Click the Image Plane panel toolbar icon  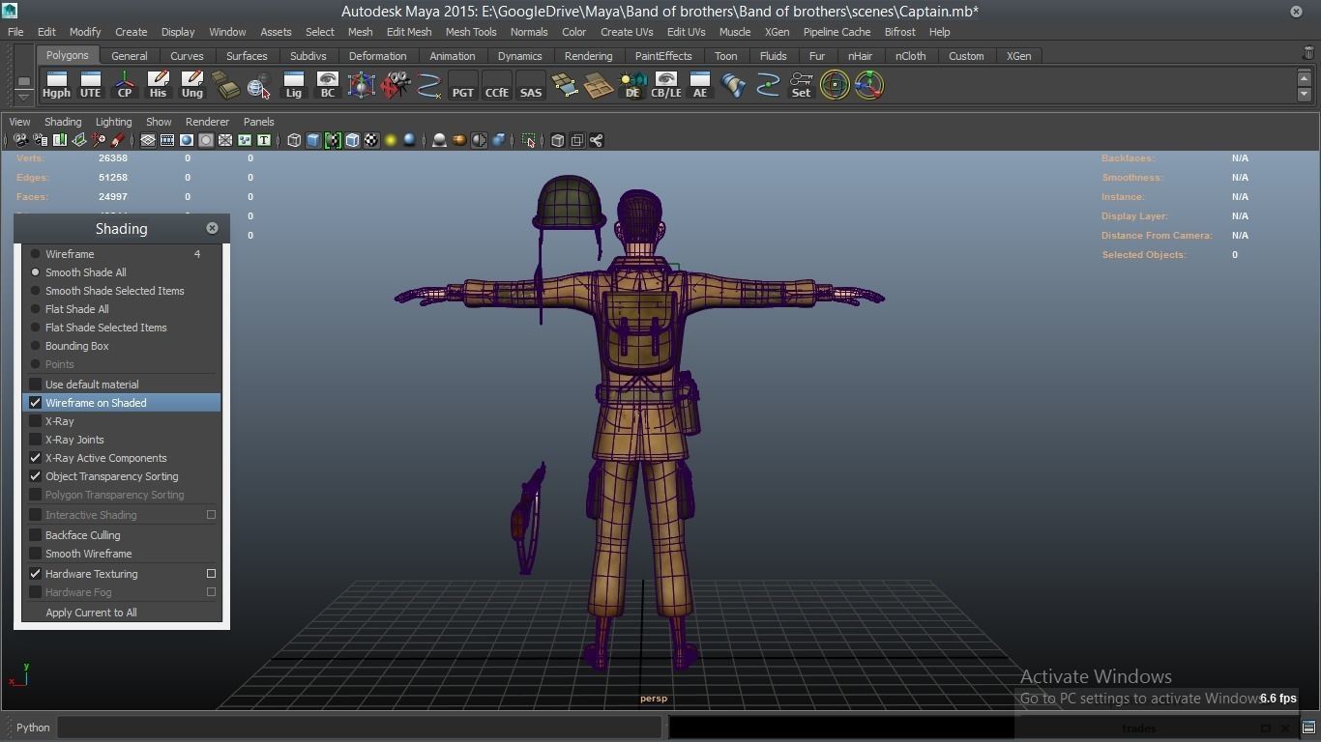[x=79, y=140]
